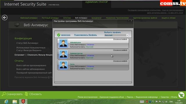Viewport: 186px width, 104px height.
Task: Select the Веб-Антивирус tab
Action: click(81, 18)
